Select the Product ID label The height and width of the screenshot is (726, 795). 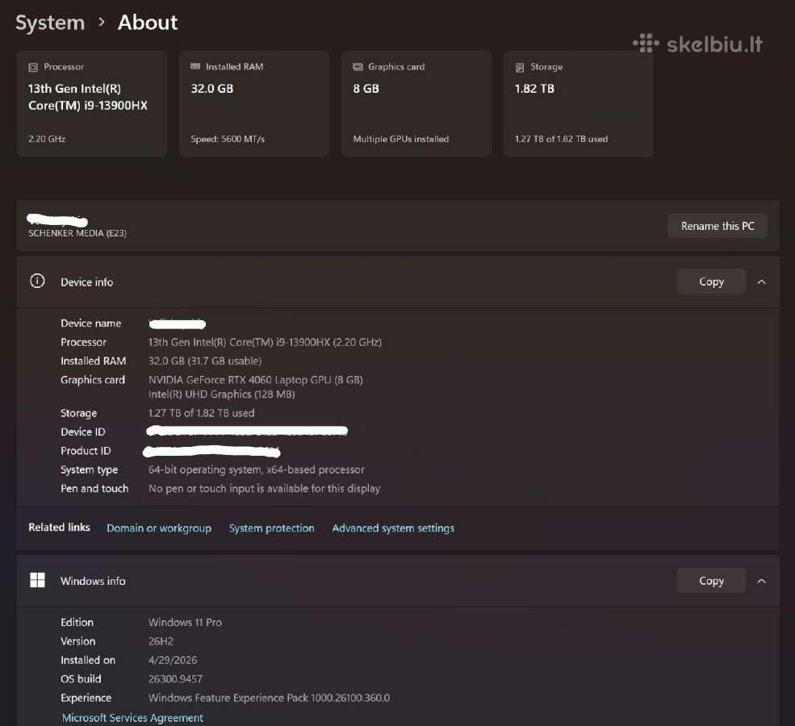tap(86, 450)
